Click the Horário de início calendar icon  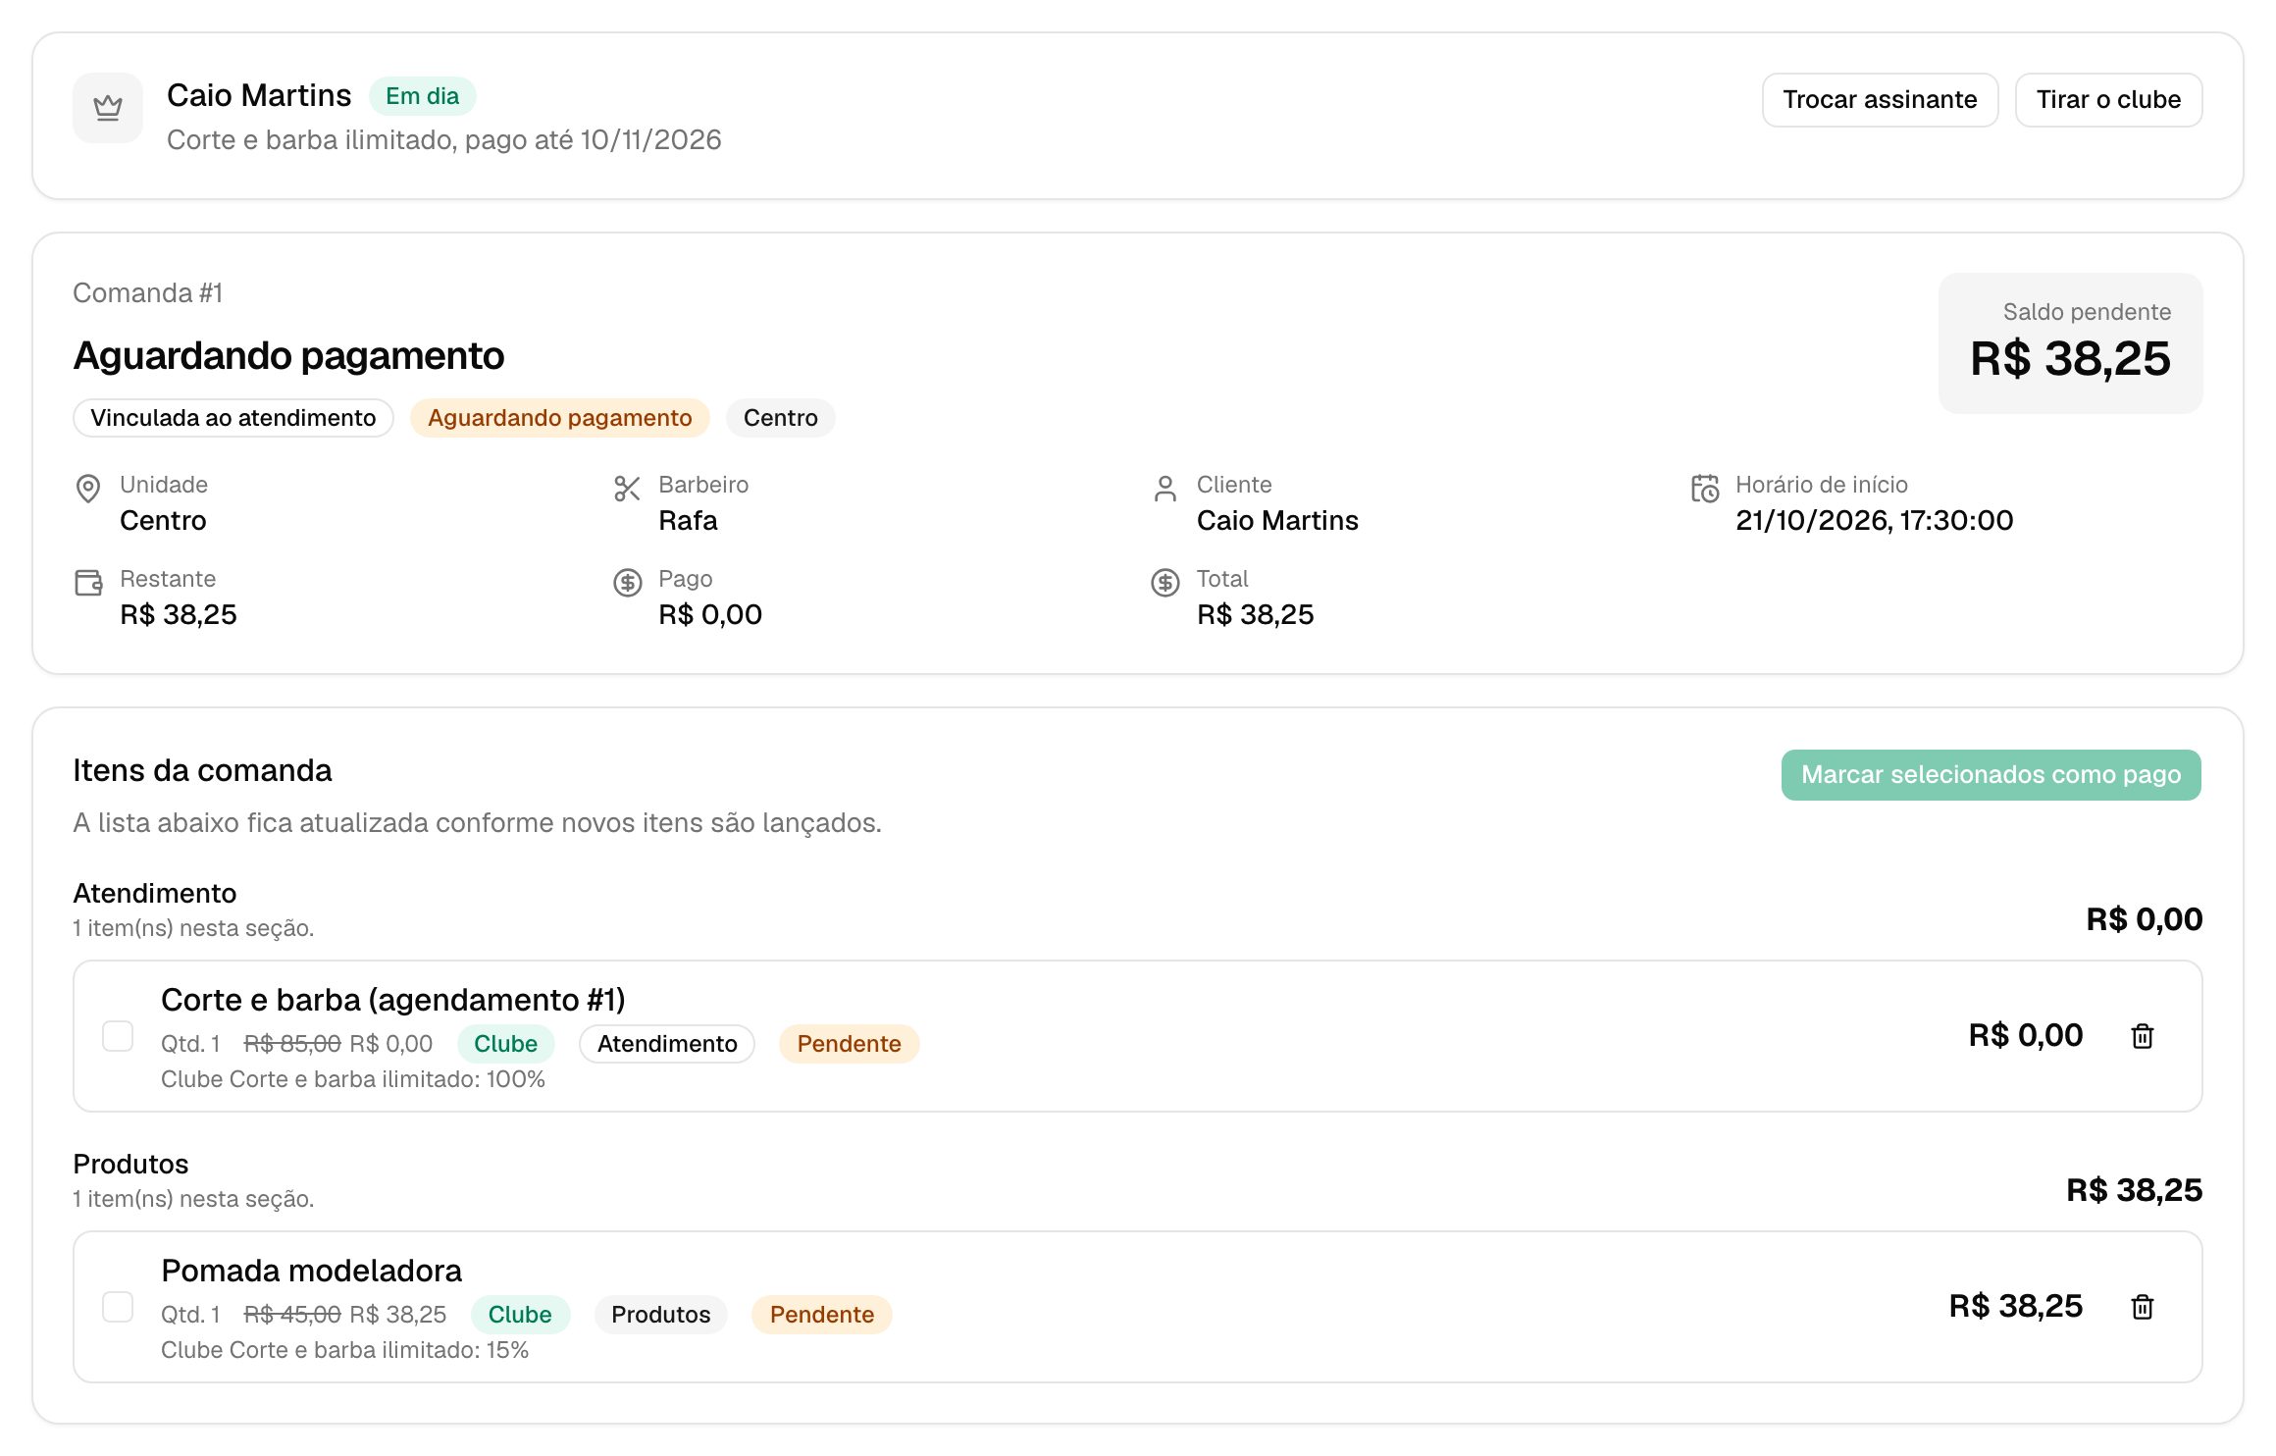(1705, 488)
